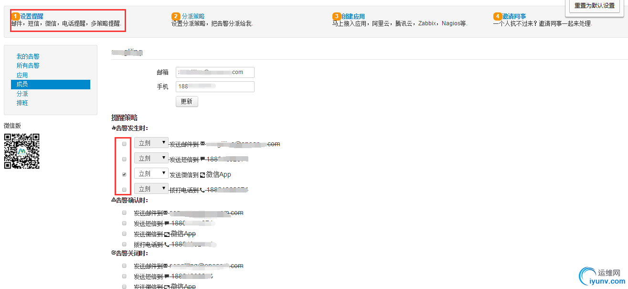Open the 立刻 dropdown for SMS alerts

pos(151,157)
